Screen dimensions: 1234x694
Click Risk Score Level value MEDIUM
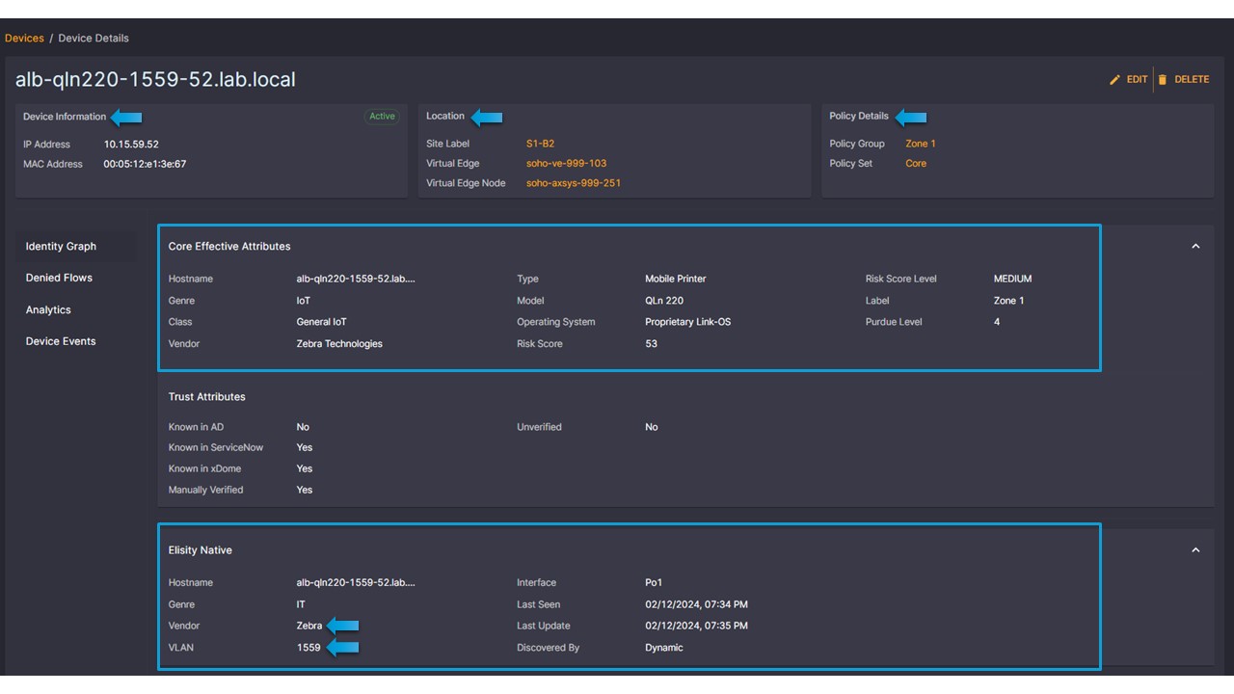1012,279
